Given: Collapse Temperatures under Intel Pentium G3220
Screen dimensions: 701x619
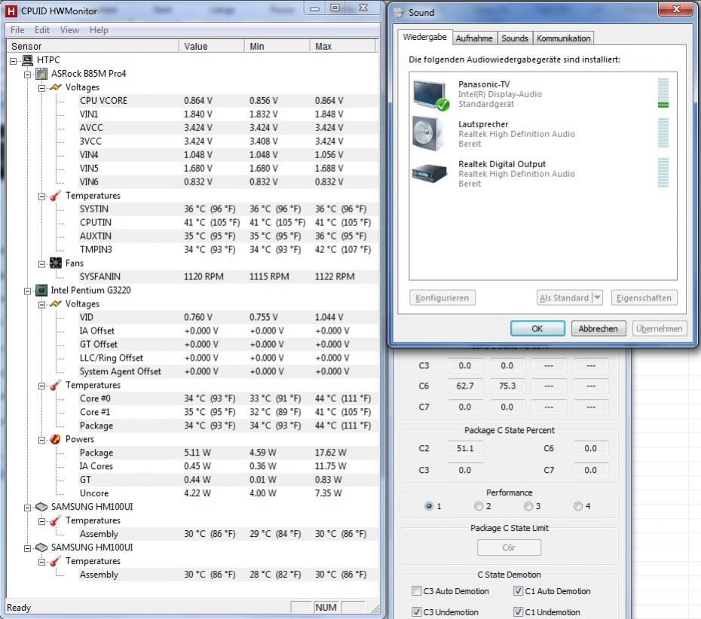Looking at the screenshot, I should click(x=41, y=386).
